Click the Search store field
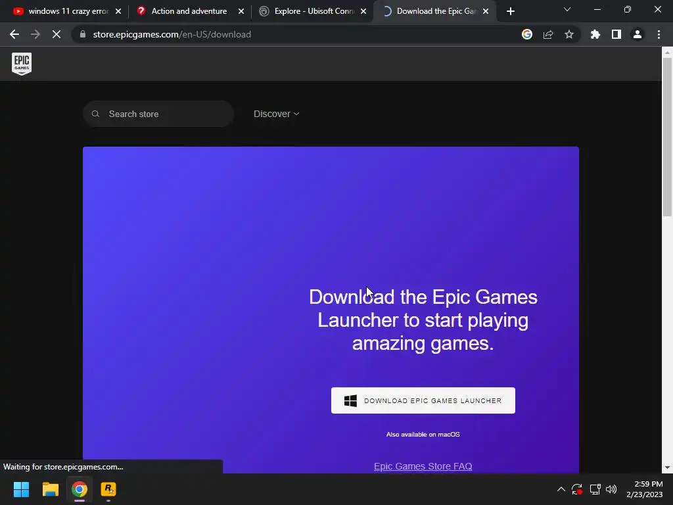The image size is (673, 505). [158, 114]
